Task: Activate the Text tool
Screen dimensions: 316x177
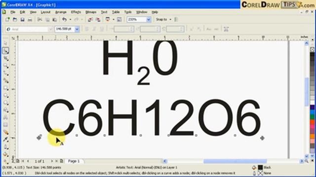Action: pos(5,118)
